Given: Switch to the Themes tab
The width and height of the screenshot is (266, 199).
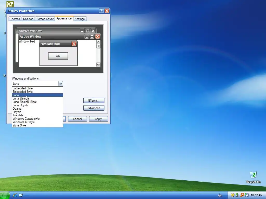Looking at the screenshot, I should [x=15, y=19].
